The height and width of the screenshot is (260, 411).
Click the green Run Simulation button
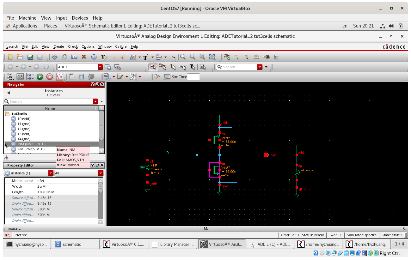click(x=40, y=76)
